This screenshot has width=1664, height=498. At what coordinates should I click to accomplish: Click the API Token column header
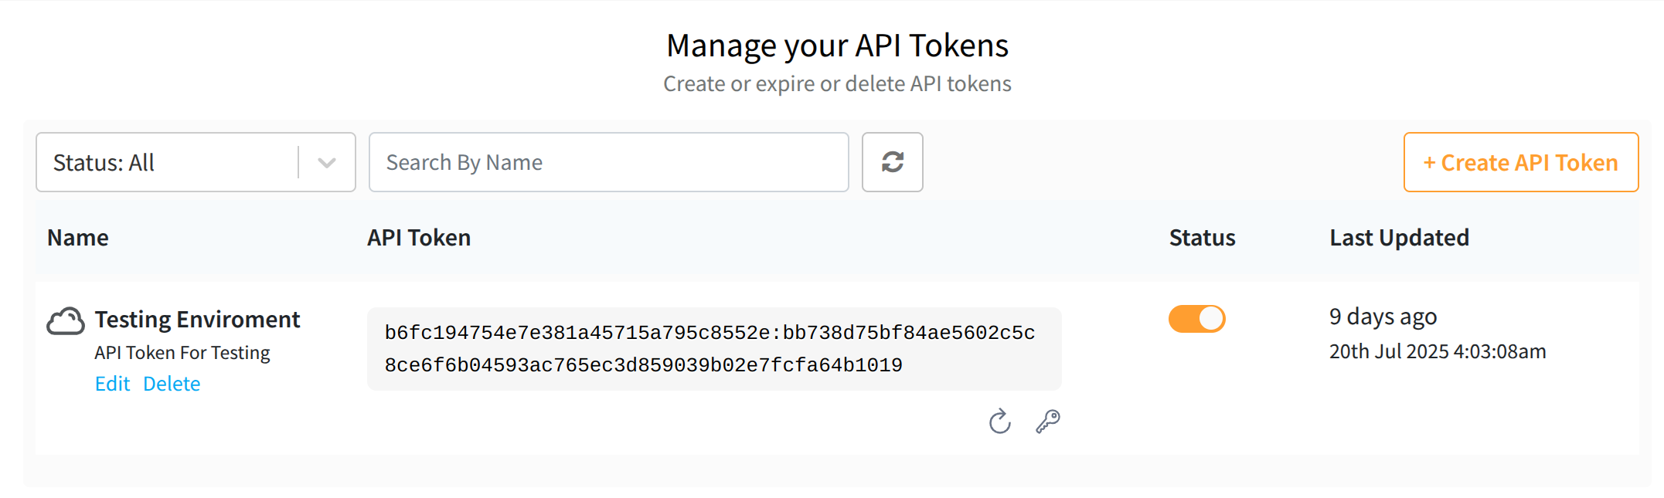pyautogui.click(x=419, y=238)
